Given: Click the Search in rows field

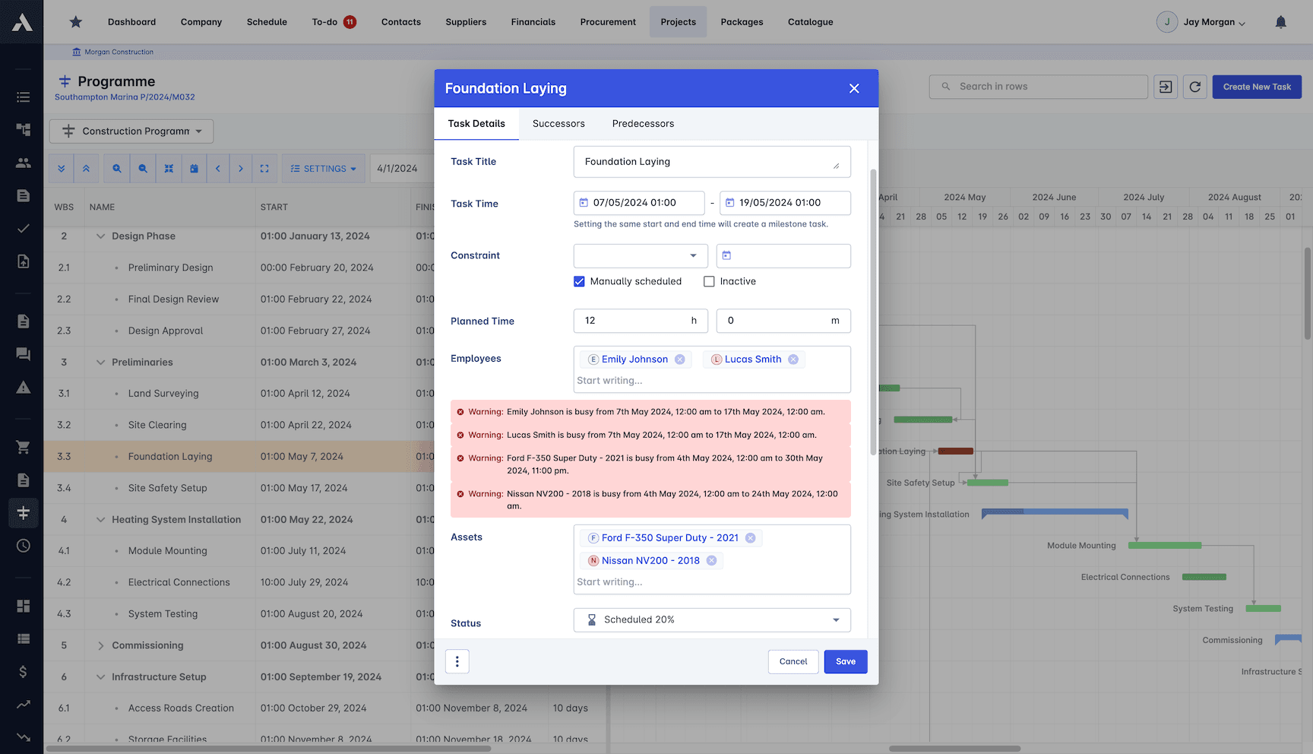Looking at the screenshot, I should click(x=1038, y=87).
